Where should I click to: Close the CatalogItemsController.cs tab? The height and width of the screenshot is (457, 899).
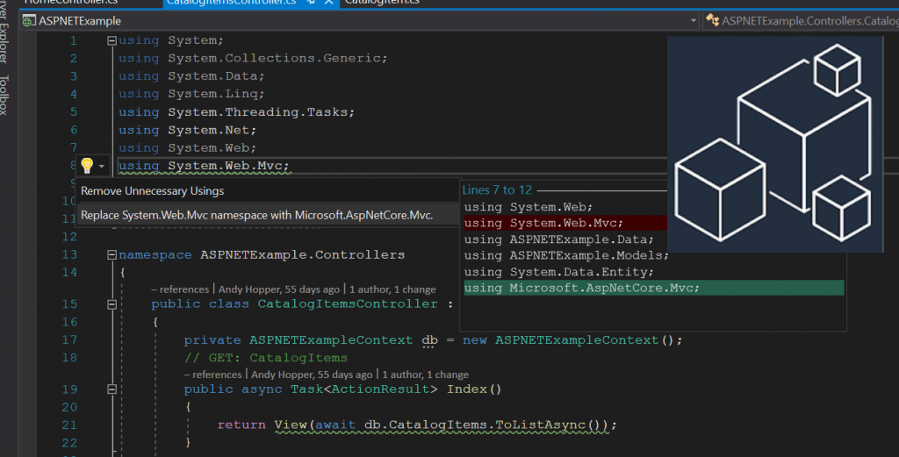coord(329,4)
